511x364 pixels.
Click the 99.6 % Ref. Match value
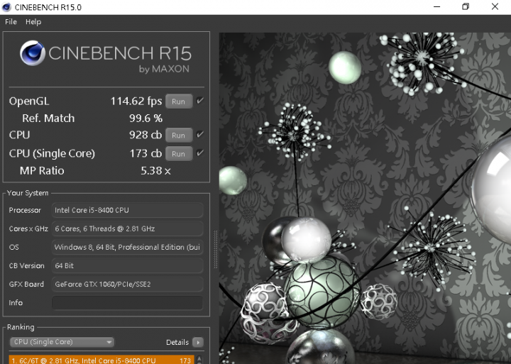pyautogui.click(x=145, y=118)
